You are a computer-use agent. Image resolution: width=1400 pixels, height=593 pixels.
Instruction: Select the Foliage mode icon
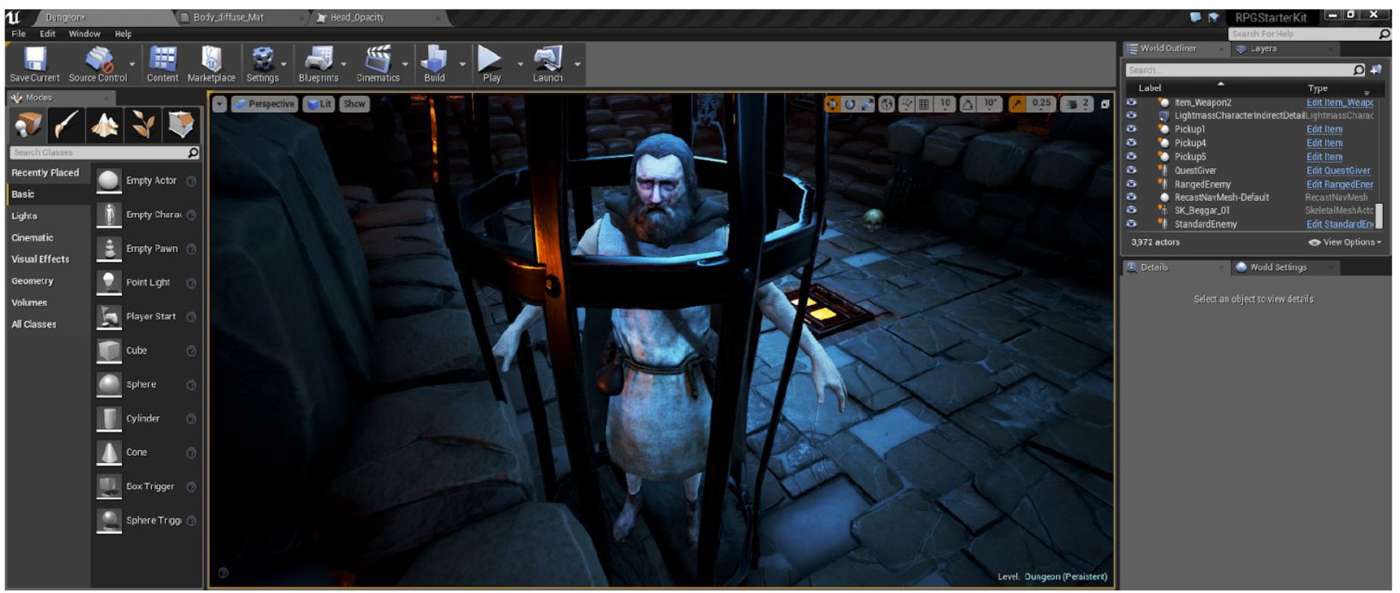click(143, 124)
